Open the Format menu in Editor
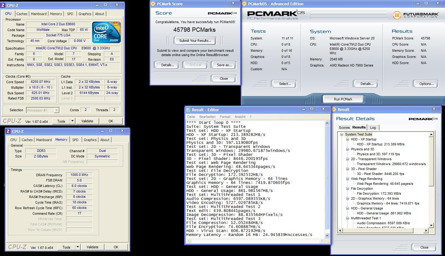445x256 pixels. pos(225,117)
